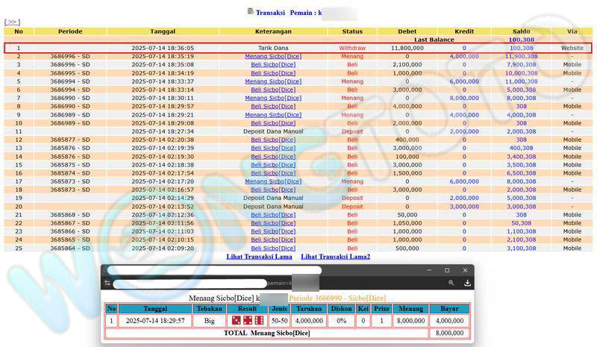Screen dimensions: 597x347
Task: Click the first red dice in Result
Action: [231, 320]
